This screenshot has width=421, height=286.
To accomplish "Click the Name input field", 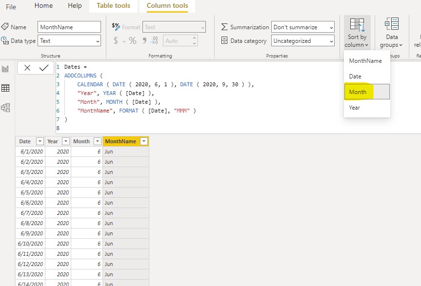I will [x=69, y=27].
